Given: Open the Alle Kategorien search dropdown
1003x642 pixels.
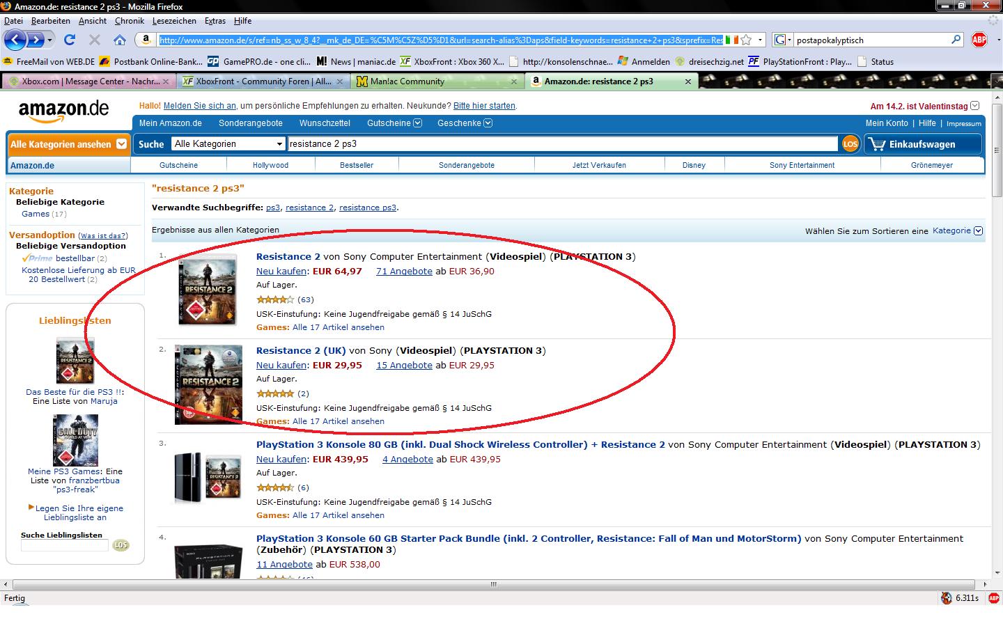Looking at the screenshot, I should 229,144.
